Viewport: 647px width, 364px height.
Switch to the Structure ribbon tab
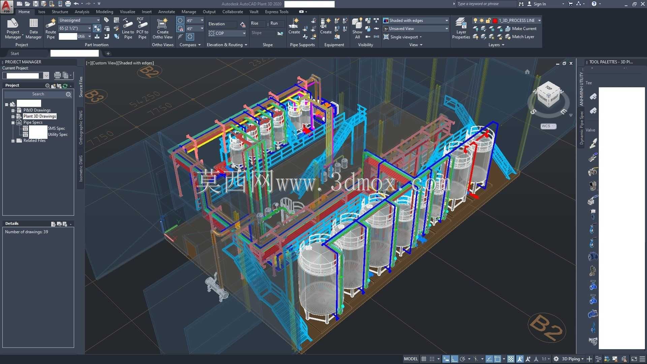coord(60,12)
